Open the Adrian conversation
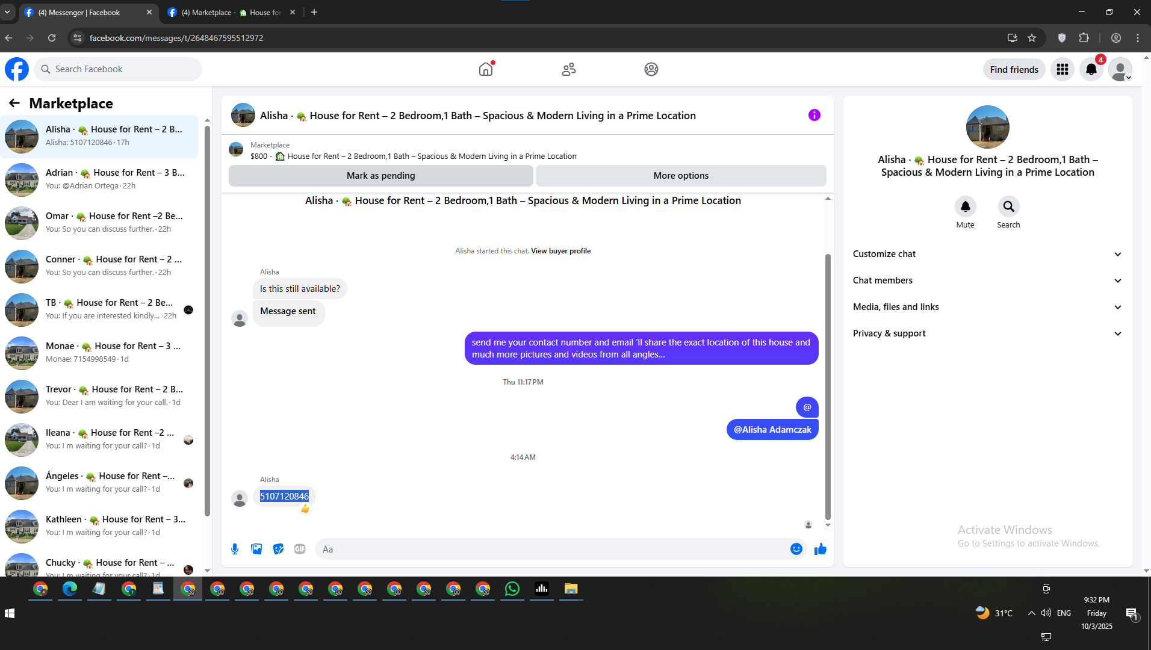 click(99, 180)
